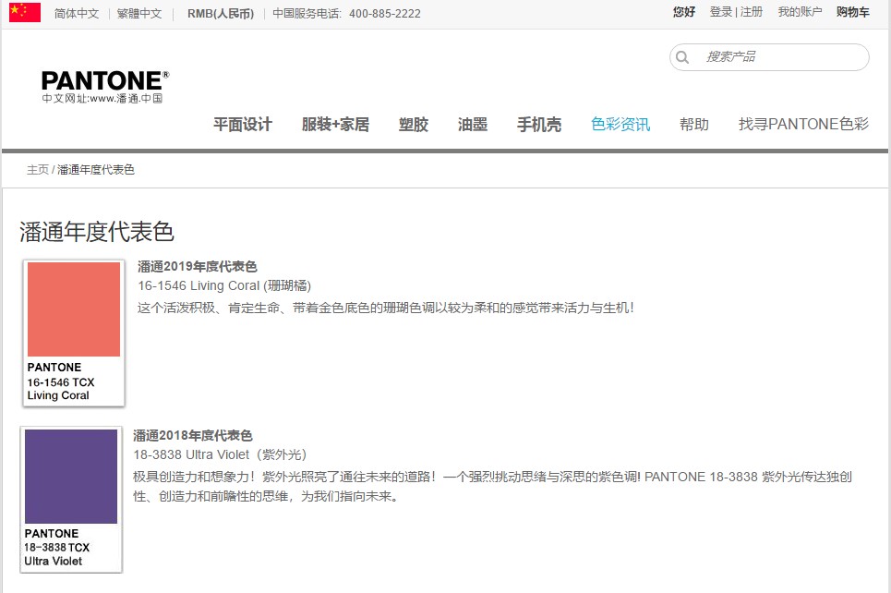Open the 平面设计 navigation tab
The width and height of the screenshot is (891, 593).
[x=244, y=124]
